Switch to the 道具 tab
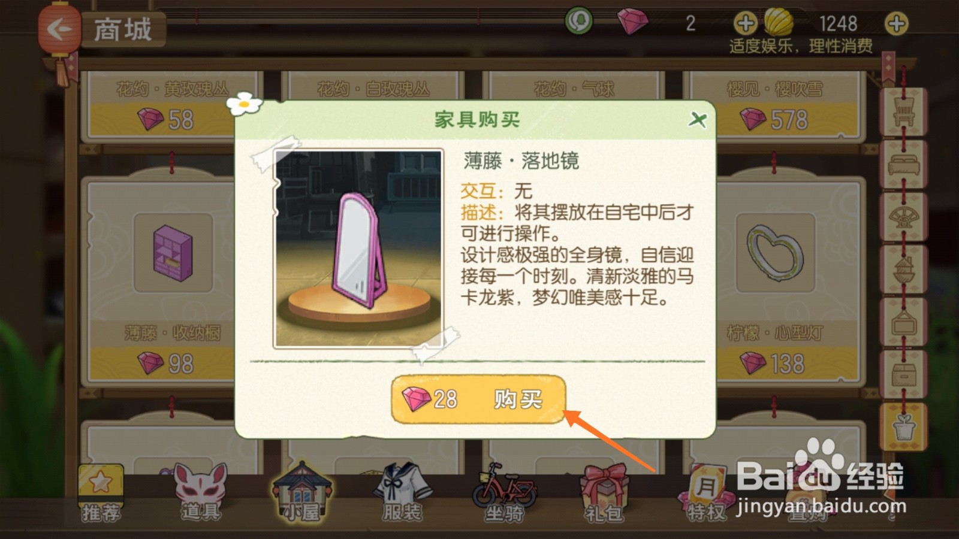The image size is (959, 539). pos(201,492)
